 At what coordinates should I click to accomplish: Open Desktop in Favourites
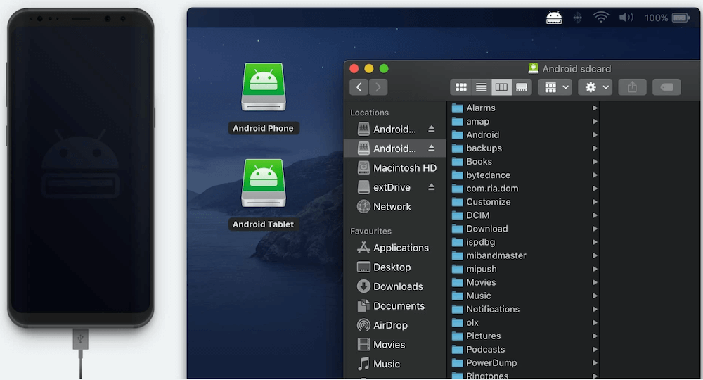pos(394,267)
